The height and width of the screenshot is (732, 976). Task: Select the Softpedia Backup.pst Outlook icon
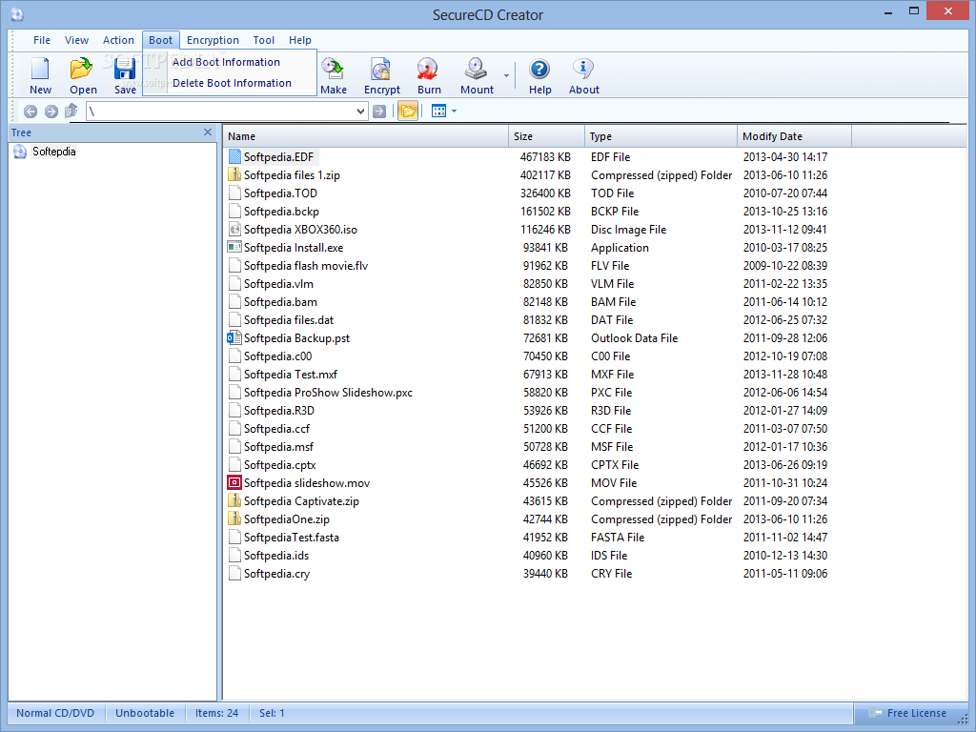(x=234, y=337)
